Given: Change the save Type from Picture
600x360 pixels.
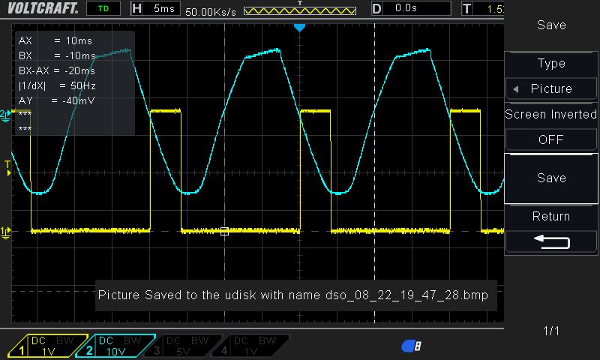Looking at the screenshot, I should click(550, 88).
